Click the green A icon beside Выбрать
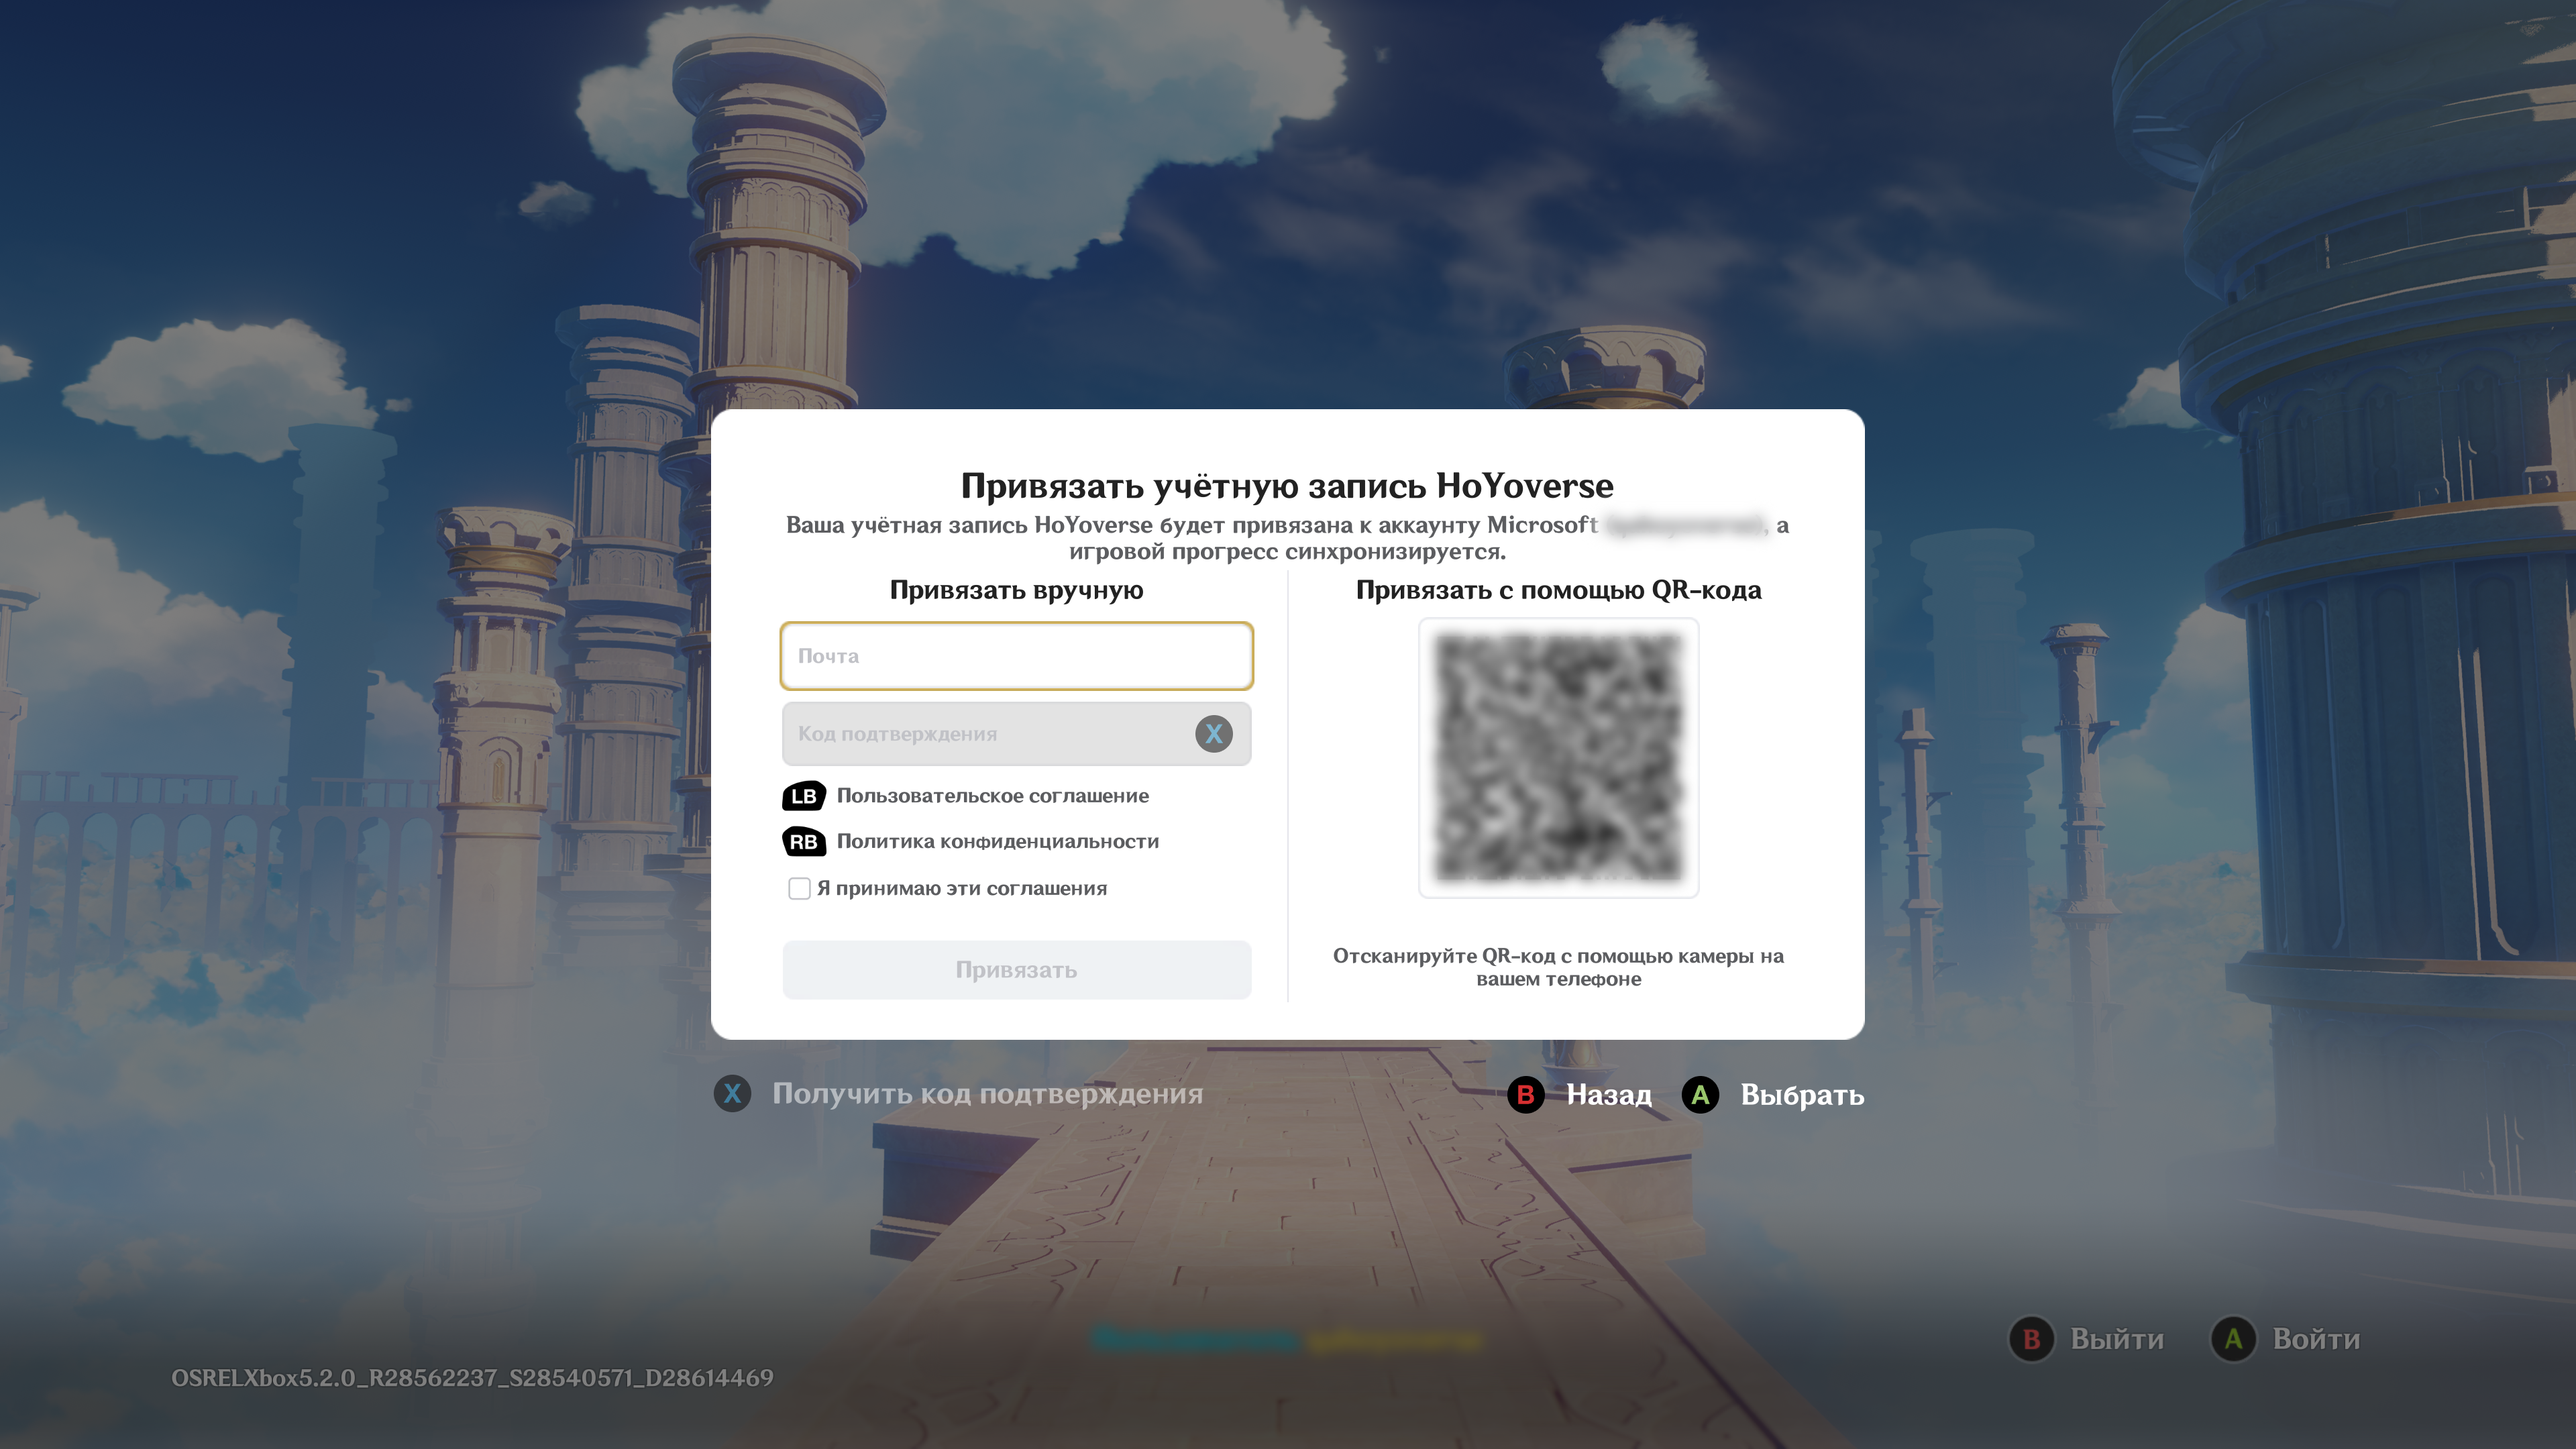 [1700, 1095]
